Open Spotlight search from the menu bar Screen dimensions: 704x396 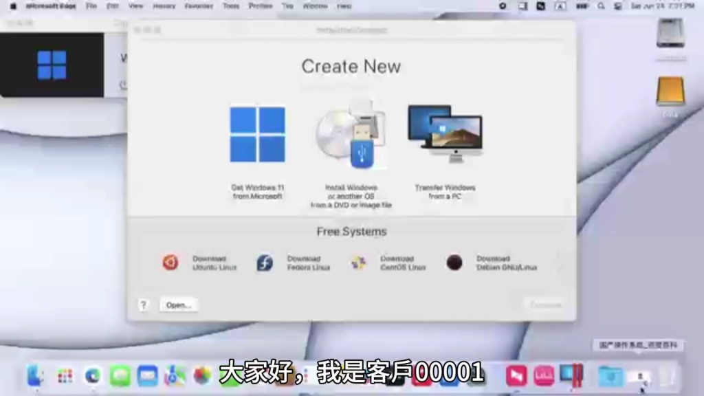click(601, 6)
